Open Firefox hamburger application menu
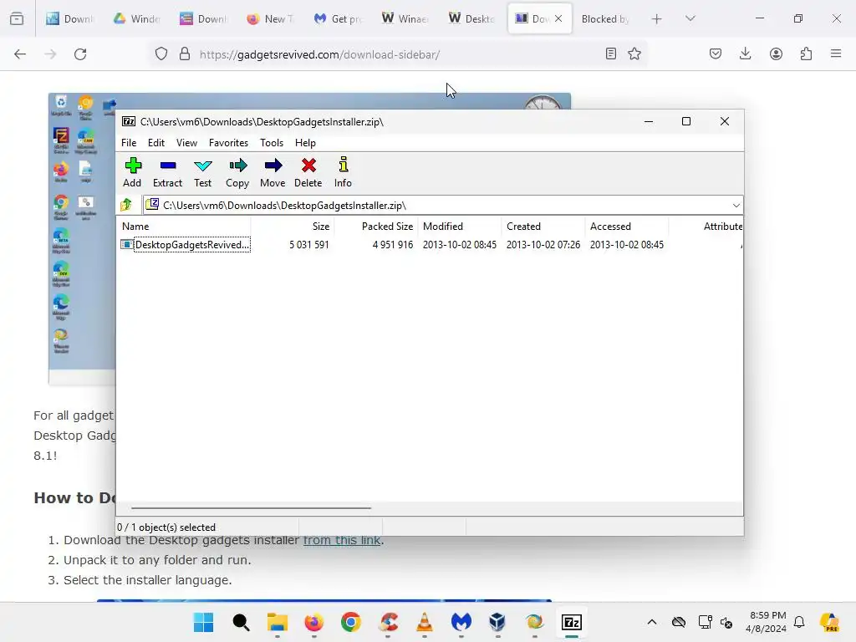Image resolution: width=856 pixels, height=642 pixels. 836,53
